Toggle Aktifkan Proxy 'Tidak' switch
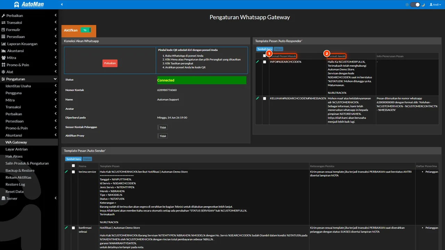 163,136
